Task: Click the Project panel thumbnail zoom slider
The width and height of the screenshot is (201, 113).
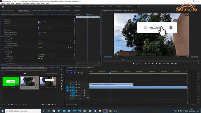Action: [x=18, y=105]
